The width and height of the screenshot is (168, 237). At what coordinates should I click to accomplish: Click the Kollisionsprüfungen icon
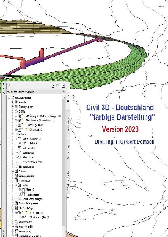(x=20, y=198)
